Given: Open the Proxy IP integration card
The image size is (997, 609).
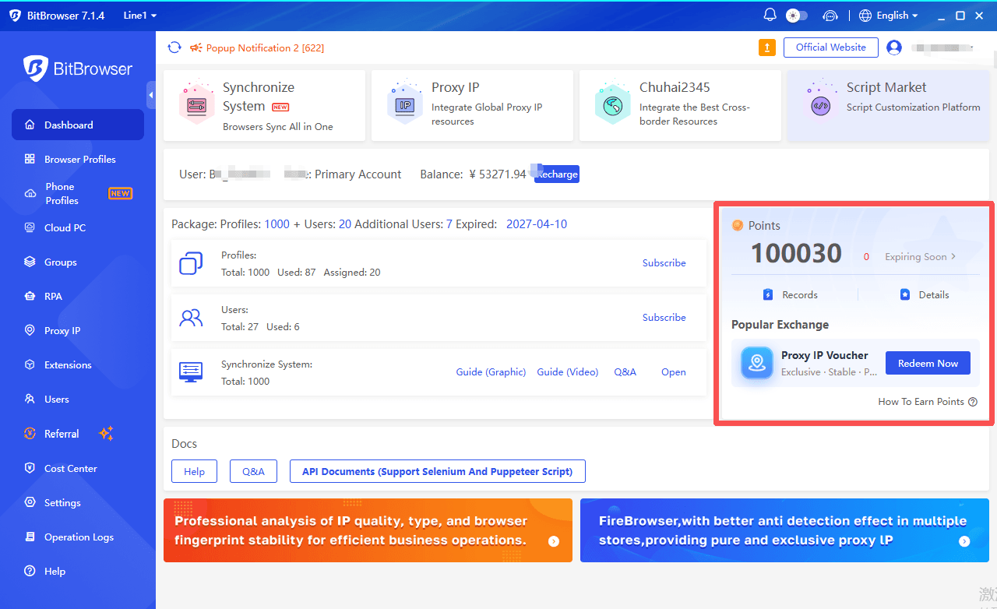Looking at the screenshot, I should 472,106.
